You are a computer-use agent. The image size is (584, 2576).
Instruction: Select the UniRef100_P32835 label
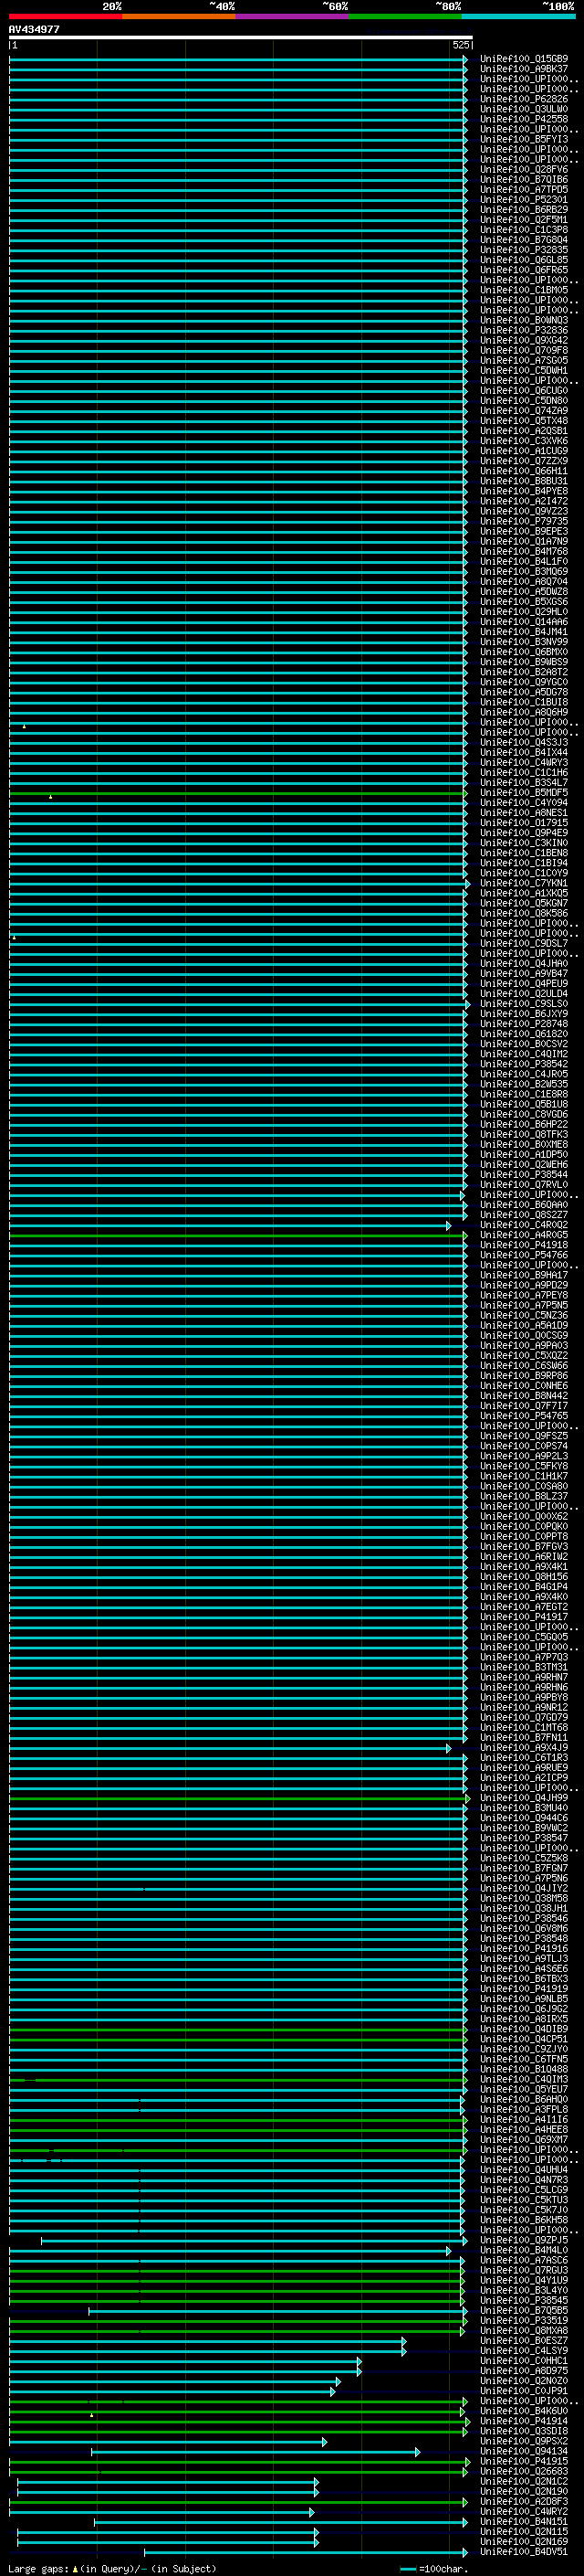coord(524,250)
